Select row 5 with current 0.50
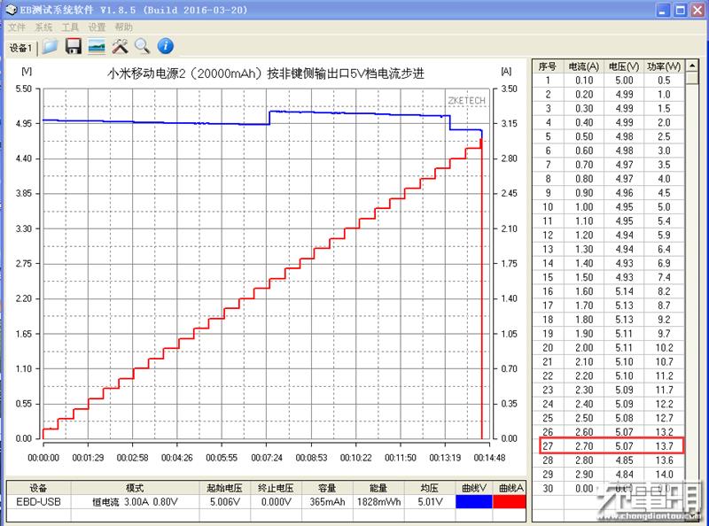The image size is (709, 526). pos(609,136)
